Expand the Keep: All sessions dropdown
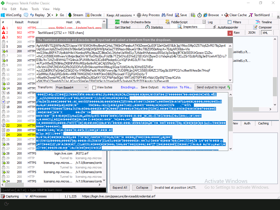 (121, 15)
